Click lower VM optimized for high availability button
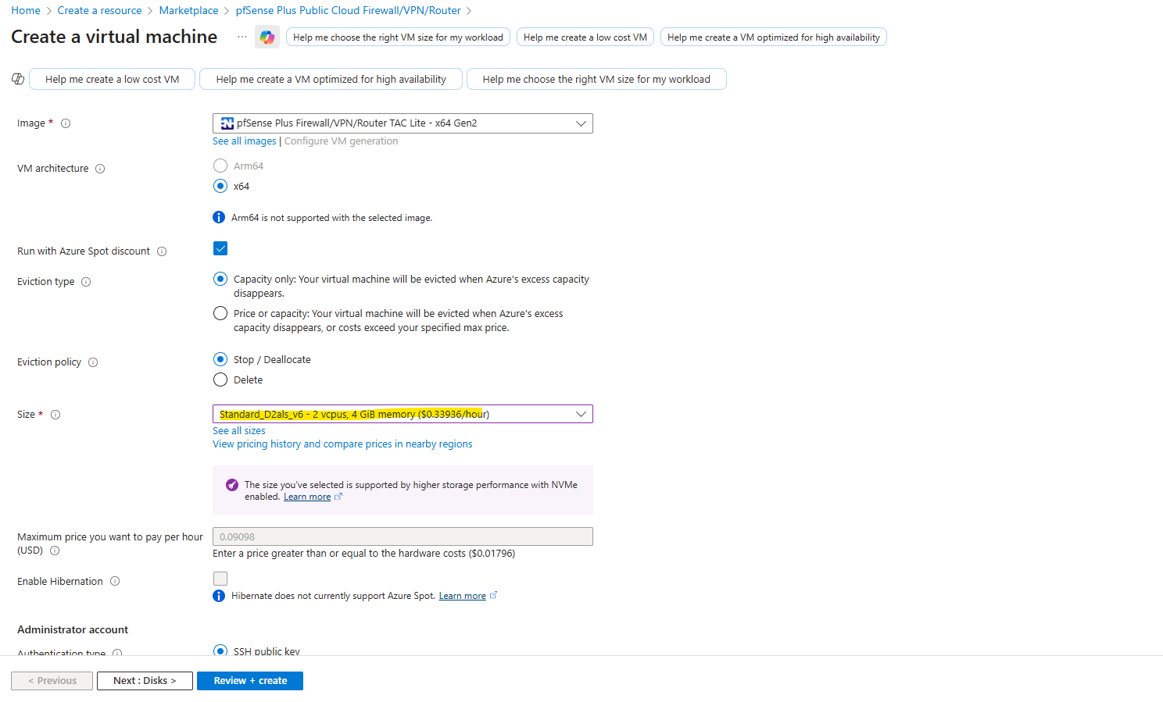 pos(331,80)
